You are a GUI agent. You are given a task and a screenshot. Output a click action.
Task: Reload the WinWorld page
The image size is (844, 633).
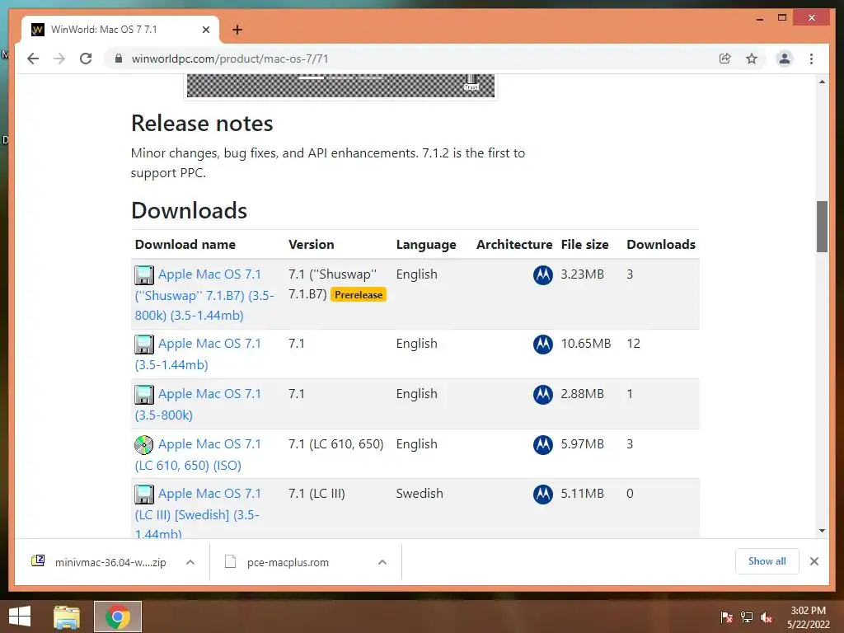(86, 59)
